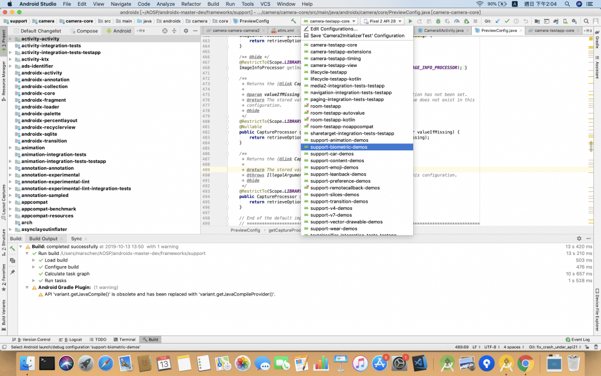Toggle the Gradle tool window button
This screenshot has height=376, width=601.
[x=597, y=40]
